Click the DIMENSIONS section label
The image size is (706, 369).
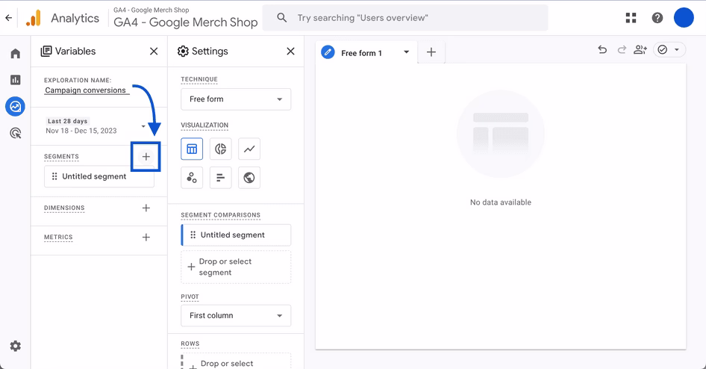click(64, 208)
